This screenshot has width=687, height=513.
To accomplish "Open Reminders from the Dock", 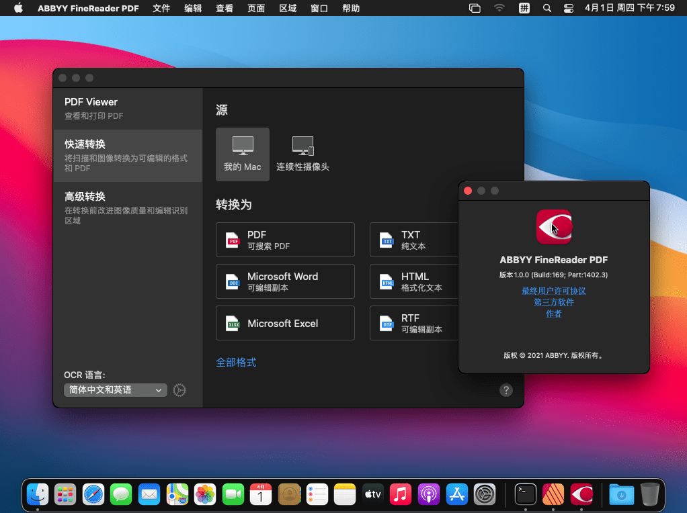I will coord(317,495).
